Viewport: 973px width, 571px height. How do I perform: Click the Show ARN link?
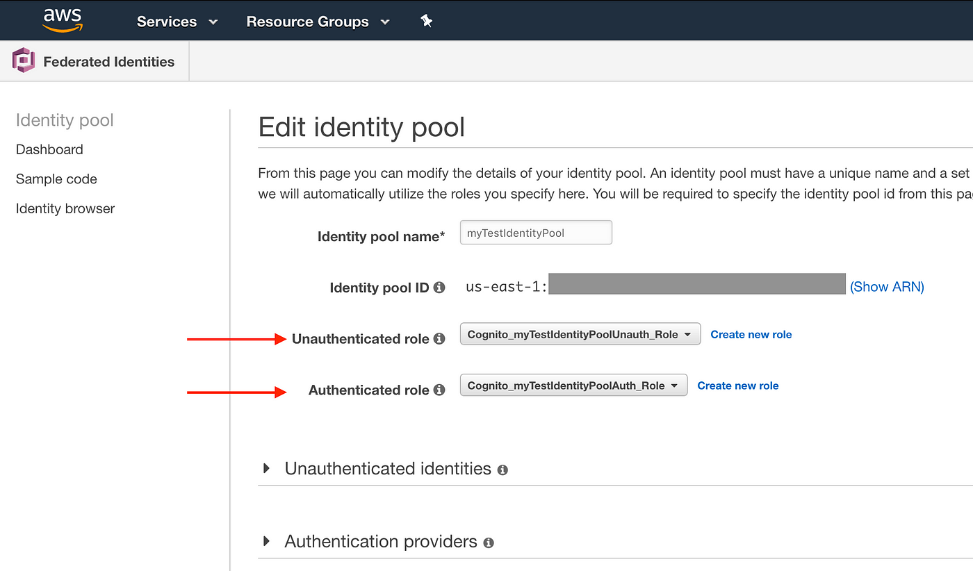(887, 286)
